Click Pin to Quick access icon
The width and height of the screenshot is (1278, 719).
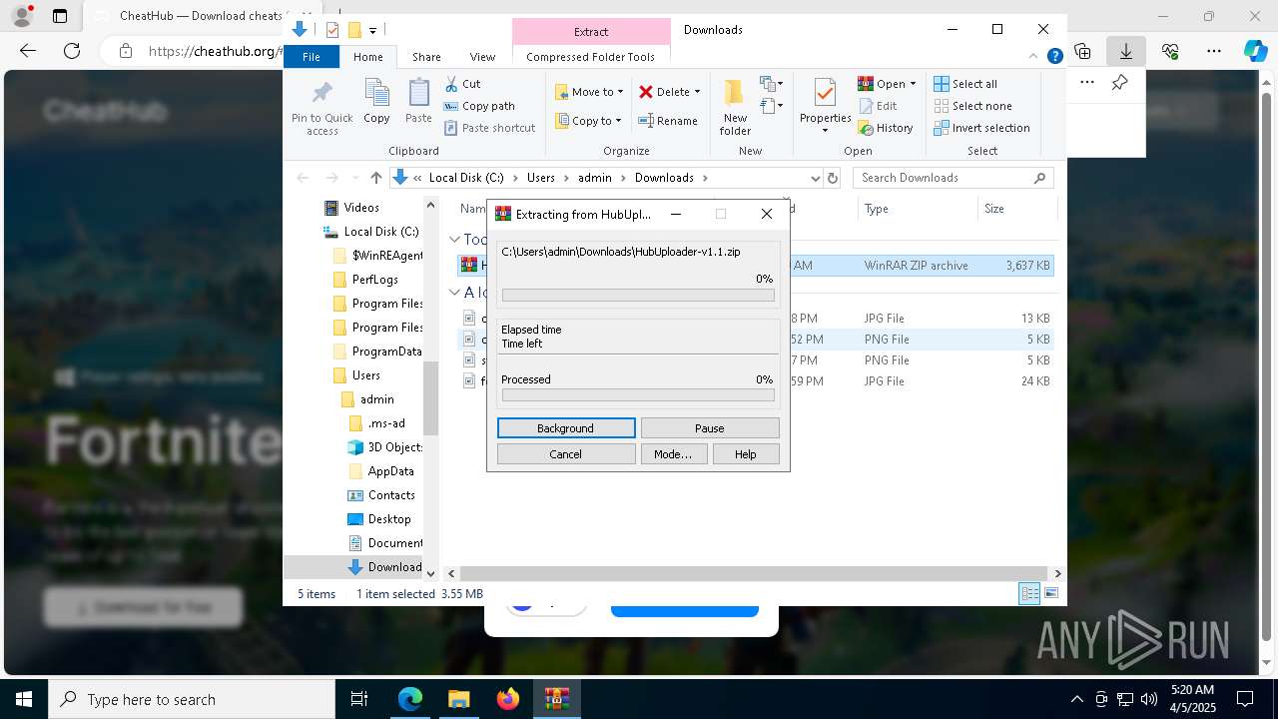(x=321, y=93)
